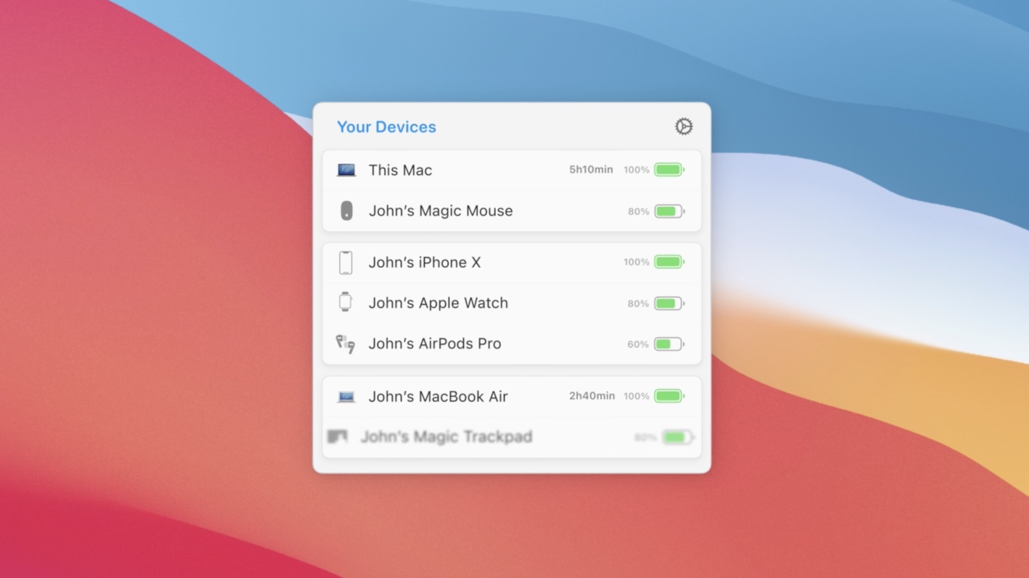Click the MacBook Air 100% value

637,396
